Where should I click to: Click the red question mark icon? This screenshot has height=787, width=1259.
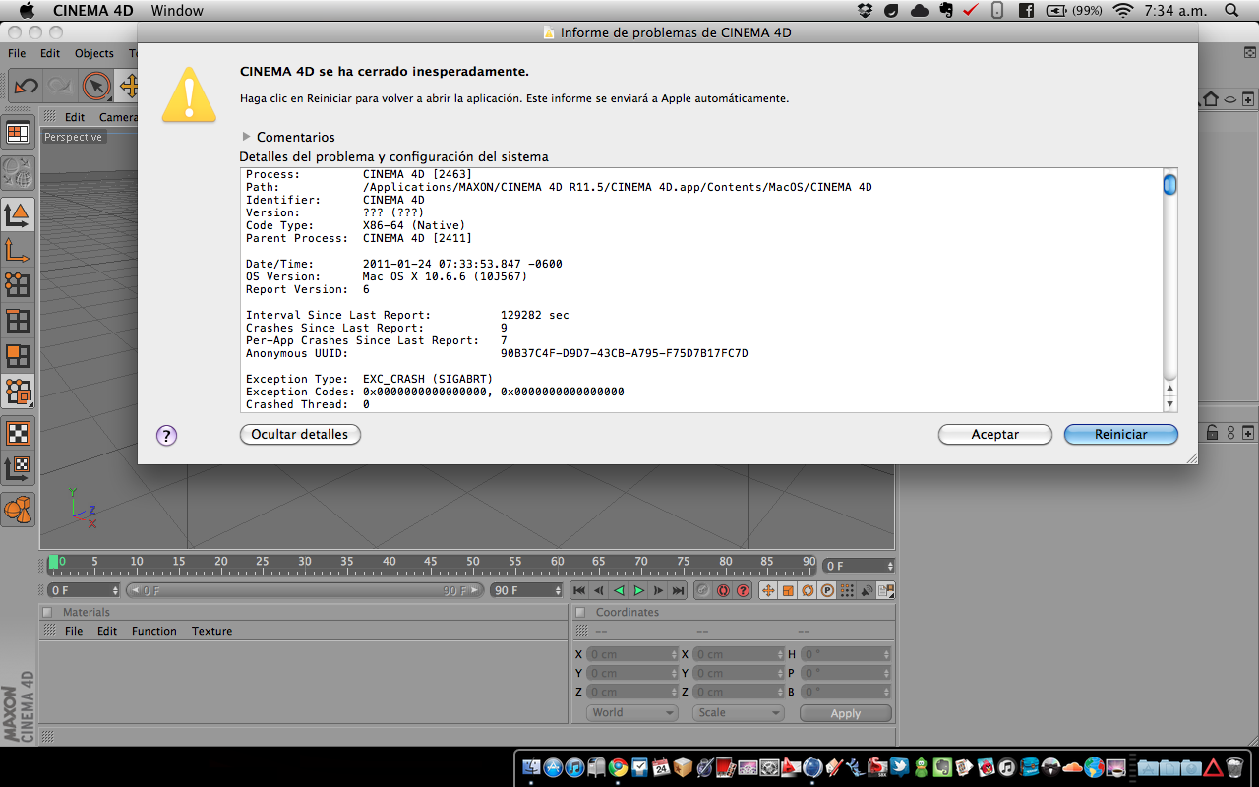point(743,590)
